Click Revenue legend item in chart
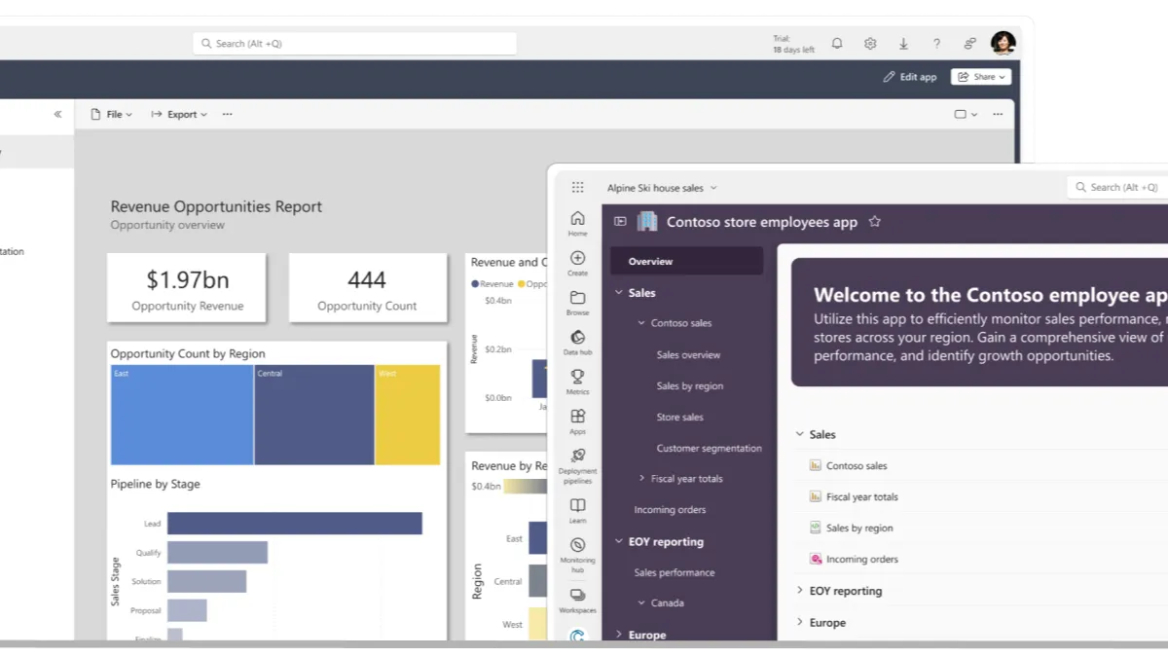This screenshot has height=657, width=1168. tap(493, 284)
